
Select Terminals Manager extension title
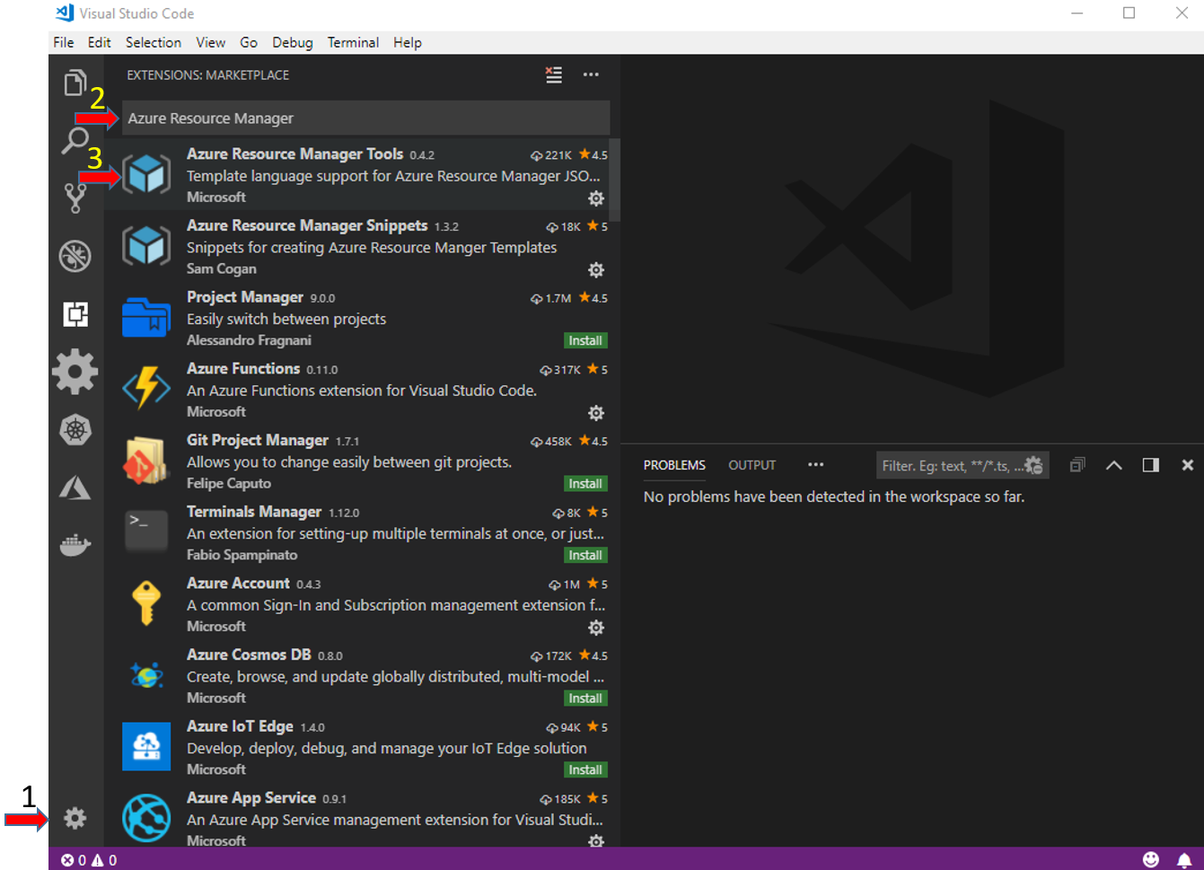254,512
